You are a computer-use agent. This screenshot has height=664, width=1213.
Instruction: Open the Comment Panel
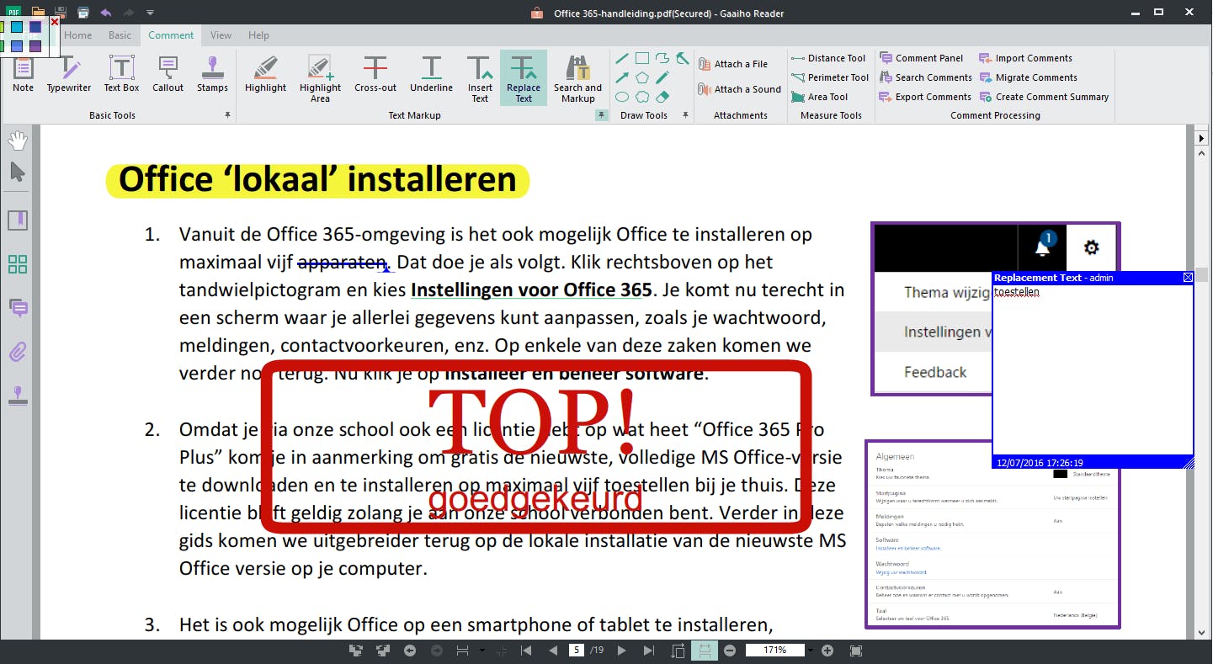click(921, 58)
